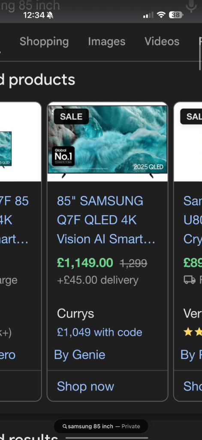Tap the By Genie link

pyautogui.click(x=80, y=355)
